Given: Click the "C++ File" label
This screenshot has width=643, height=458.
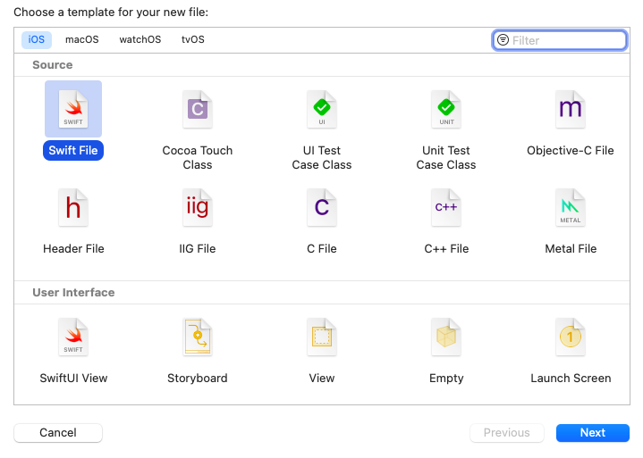Looking at the screenshot, I should [446, 249].
